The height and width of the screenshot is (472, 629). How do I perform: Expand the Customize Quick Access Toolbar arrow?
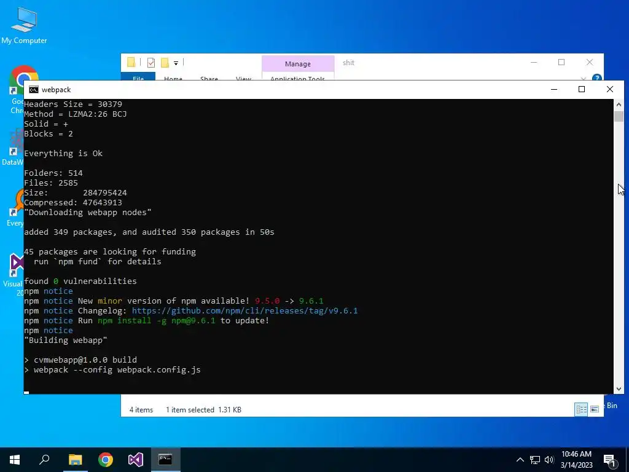[176, 63]
